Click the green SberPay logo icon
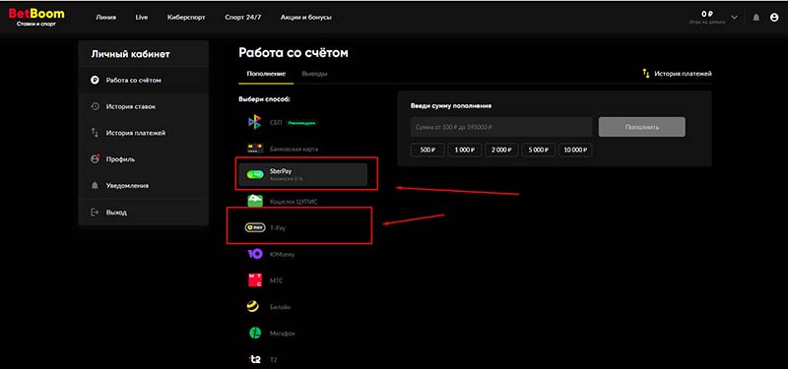 pyautogui.click(x=255, y=174)
